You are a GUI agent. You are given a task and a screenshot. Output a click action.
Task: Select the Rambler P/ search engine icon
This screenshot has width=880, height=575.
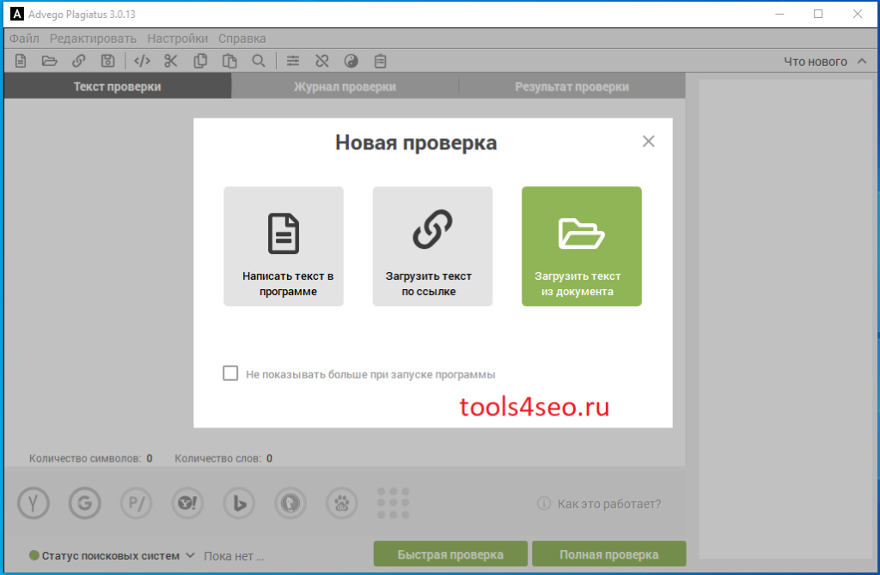pyautogui.click(x=137, y=503)
